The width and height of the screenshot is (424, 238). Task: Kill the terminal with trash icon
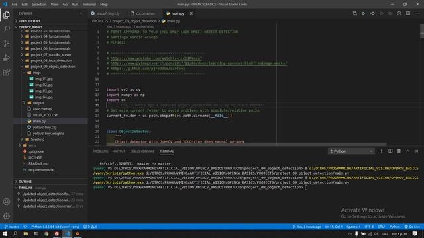coord(399,151)
